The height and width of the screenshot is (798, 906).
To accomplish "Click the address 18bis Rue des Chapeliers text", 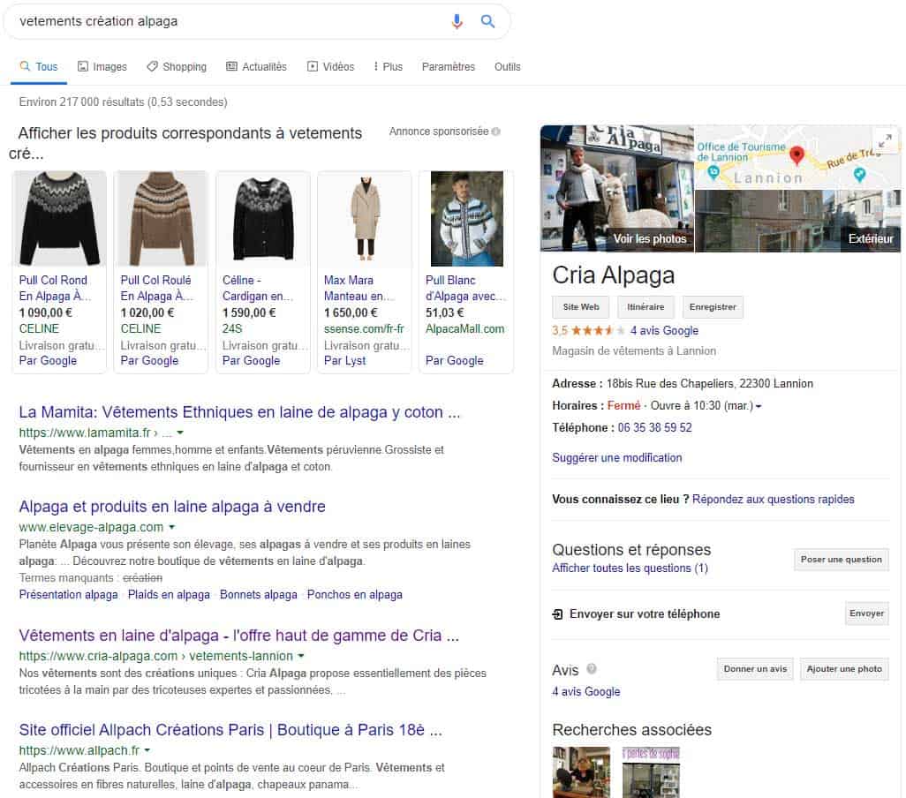I will tap(710, 384).
